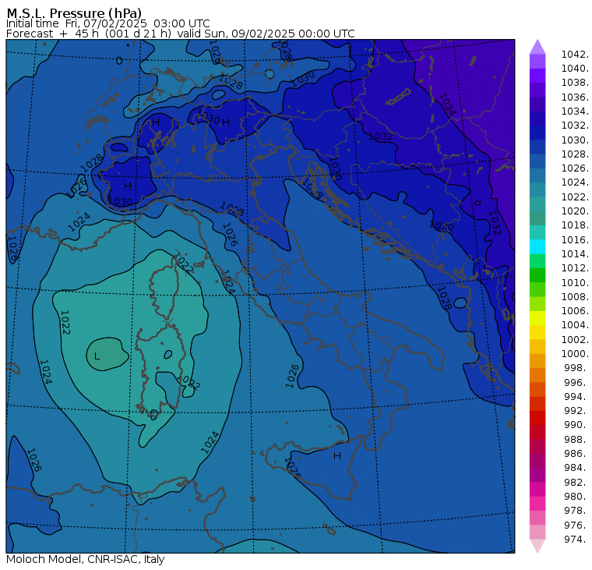Pick the lime swatch between 1006 and 1008

click(537, 304)
